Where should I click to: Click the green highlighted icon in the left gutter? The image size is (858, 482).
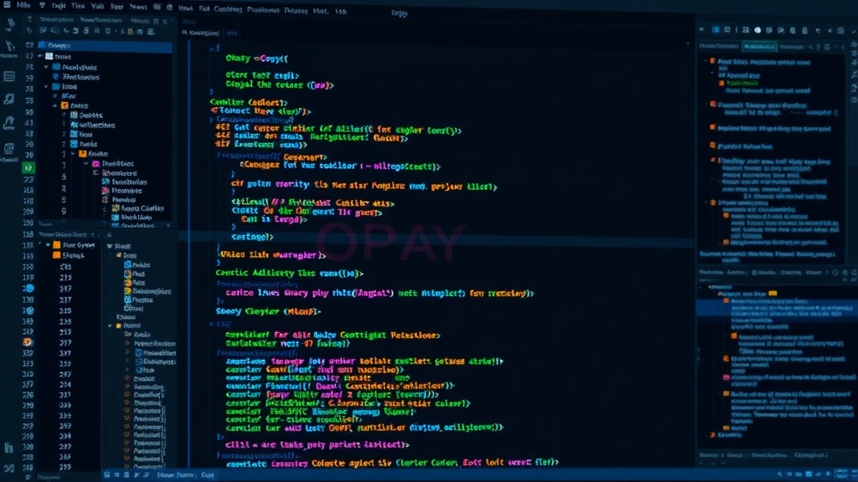(28, 167)
